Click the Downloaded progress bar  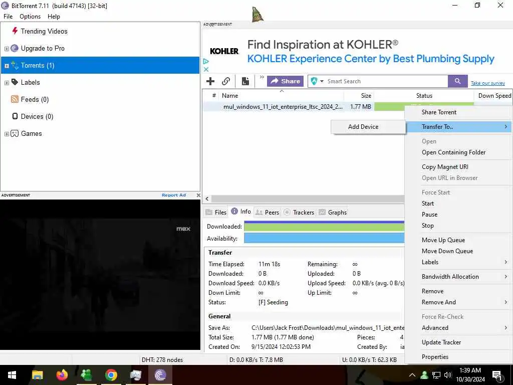[x=324, y=227]
